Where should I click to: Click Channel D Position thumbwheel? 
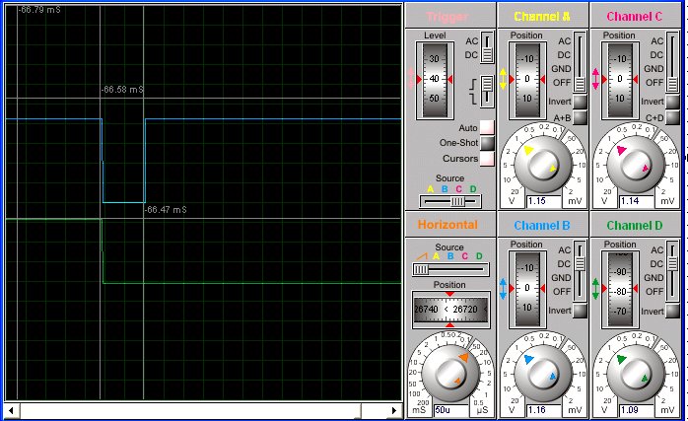click(620, 289)
